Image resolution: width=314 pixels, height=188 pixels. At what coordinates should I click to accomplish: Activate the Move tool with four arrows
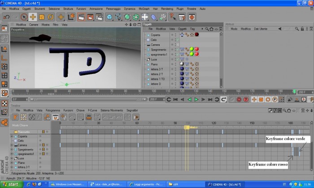coord(33,17)
